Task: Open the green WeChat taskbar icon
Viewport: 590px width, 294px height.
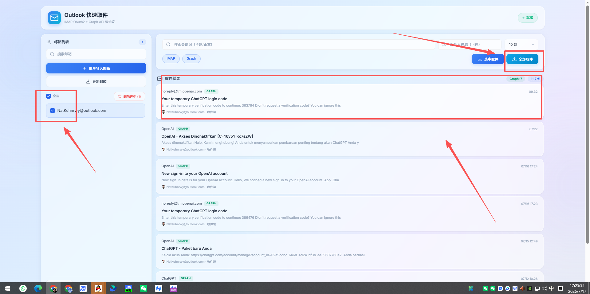Action: (144, 288)
